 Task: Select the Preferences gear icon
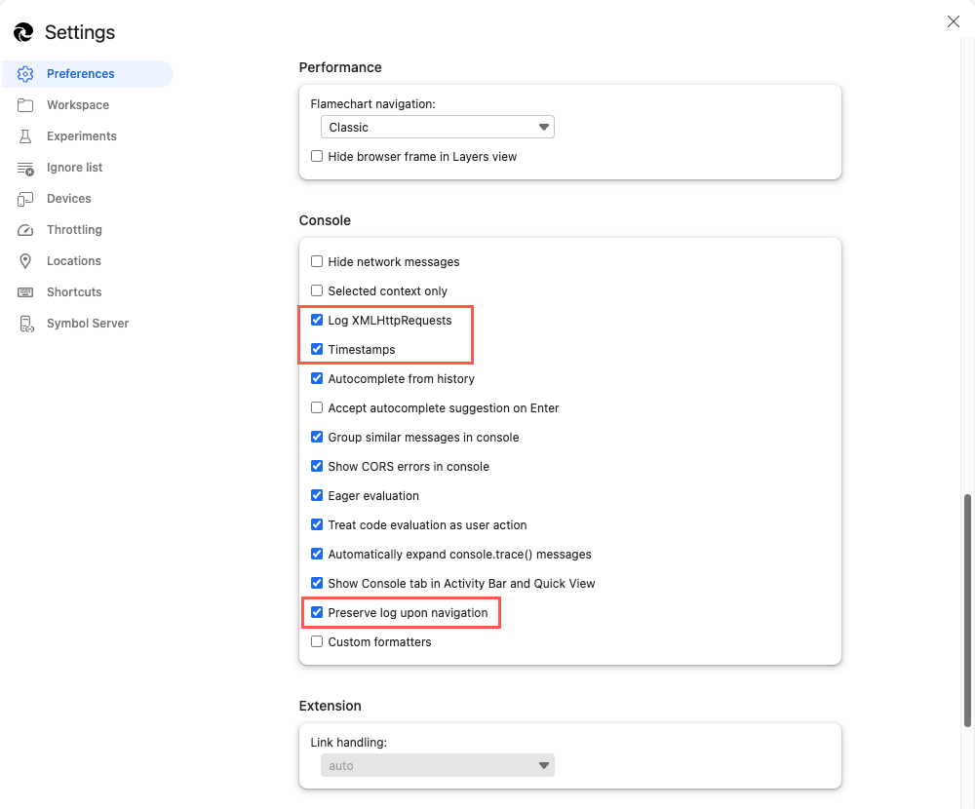(x=25, y=73)
